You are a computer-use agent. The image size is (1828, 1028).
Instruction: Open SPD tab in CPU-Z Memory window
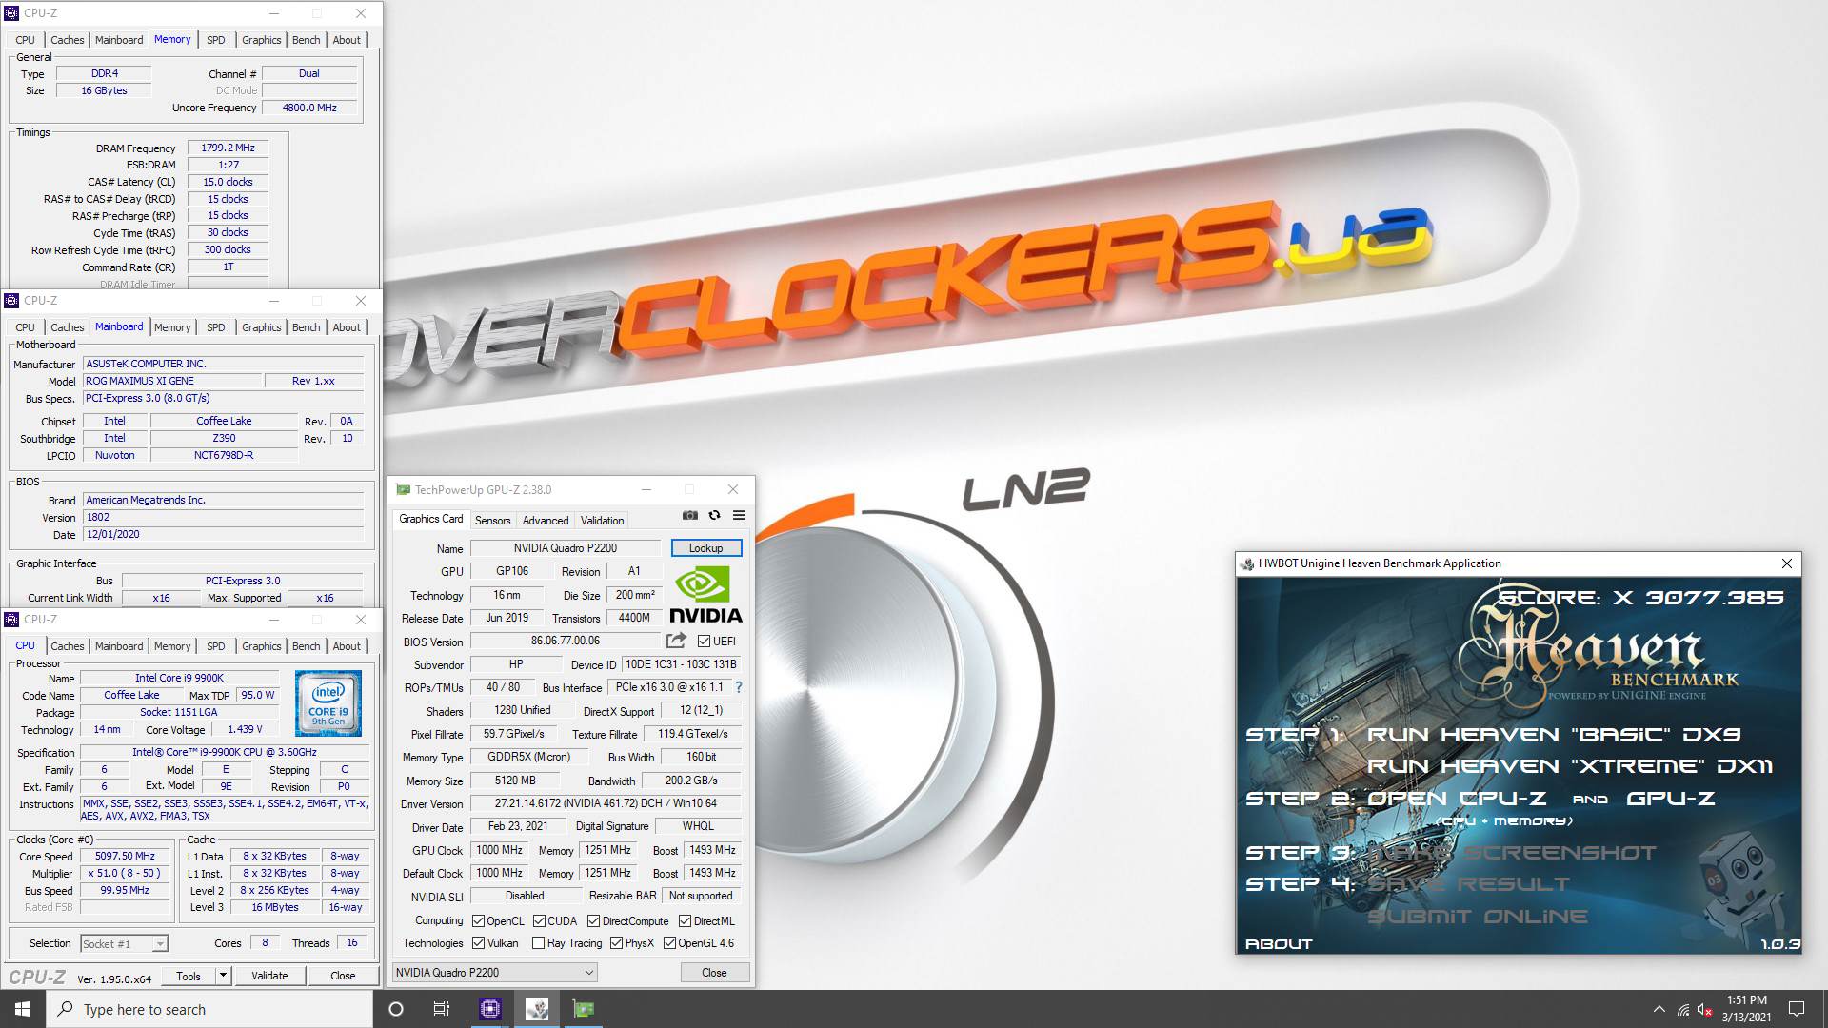coord(216,40)
